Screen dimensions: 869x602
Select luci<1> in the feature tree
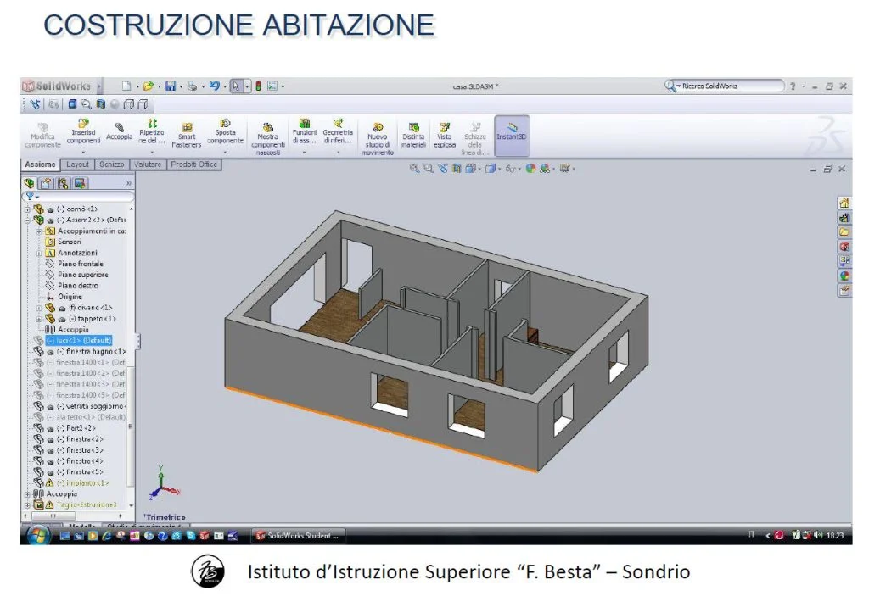click(80, 340)
